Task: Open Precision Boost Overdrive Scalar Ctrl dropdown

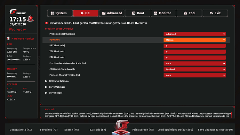Action: tap(195, 64)
